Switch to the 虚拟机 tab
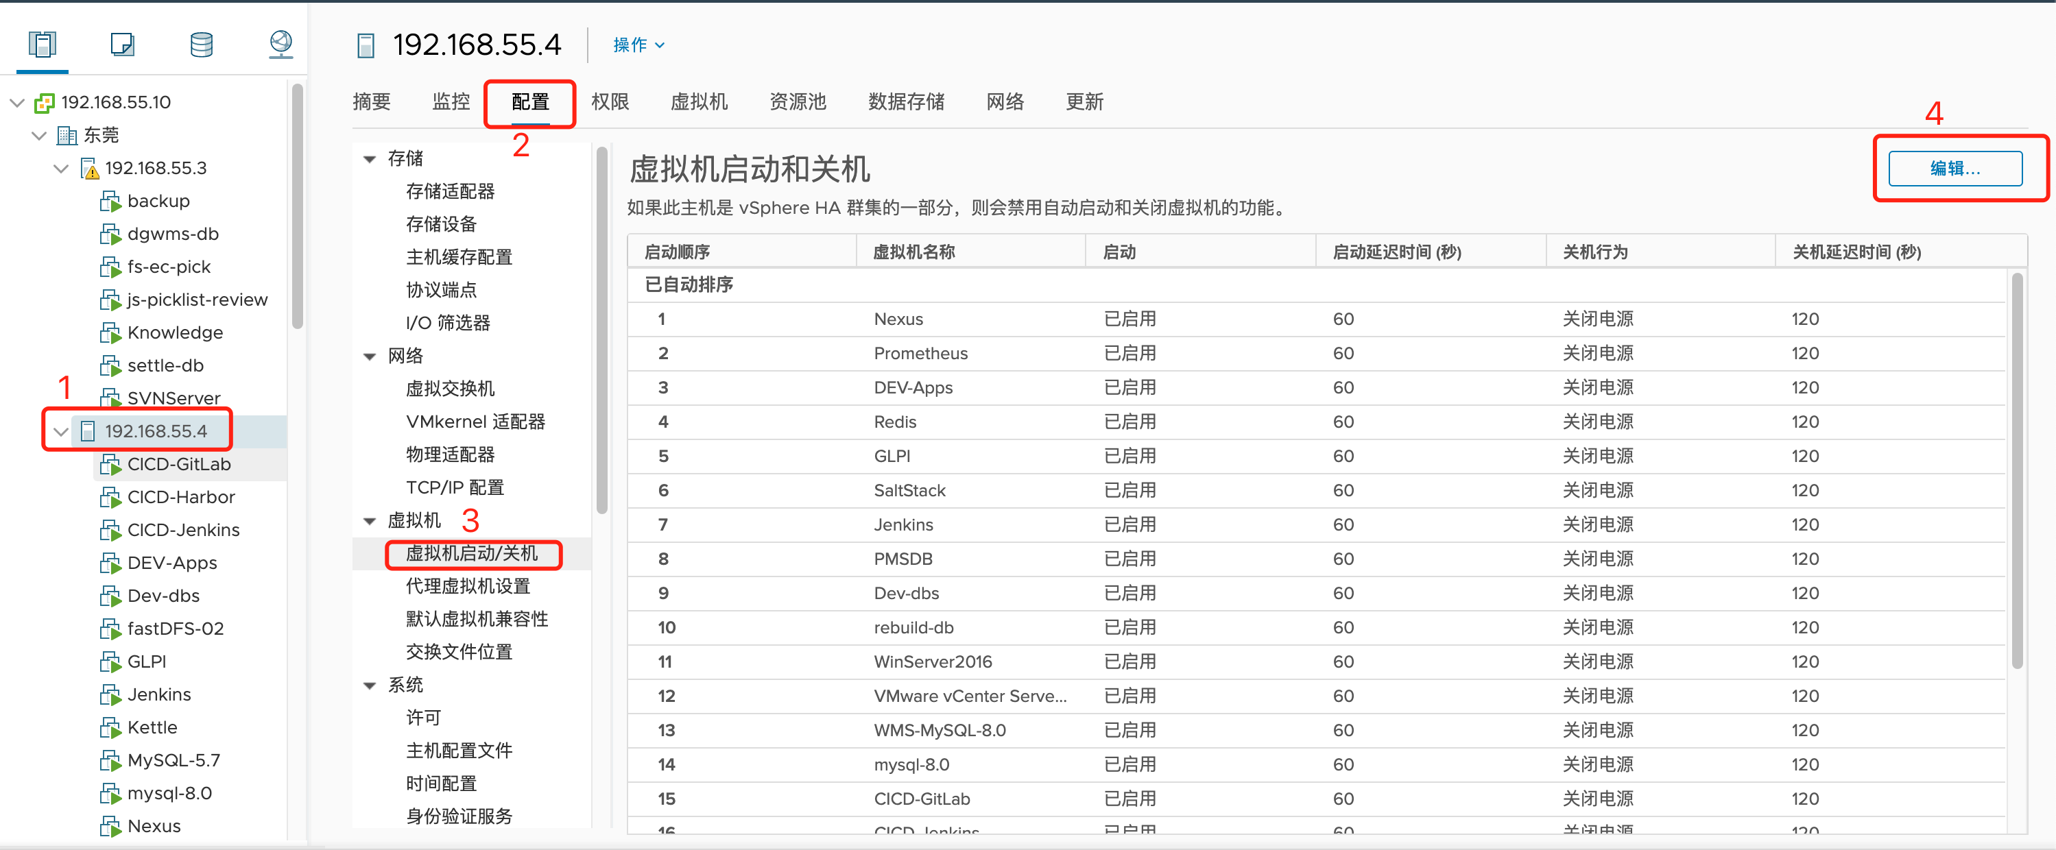 [698, 101]
